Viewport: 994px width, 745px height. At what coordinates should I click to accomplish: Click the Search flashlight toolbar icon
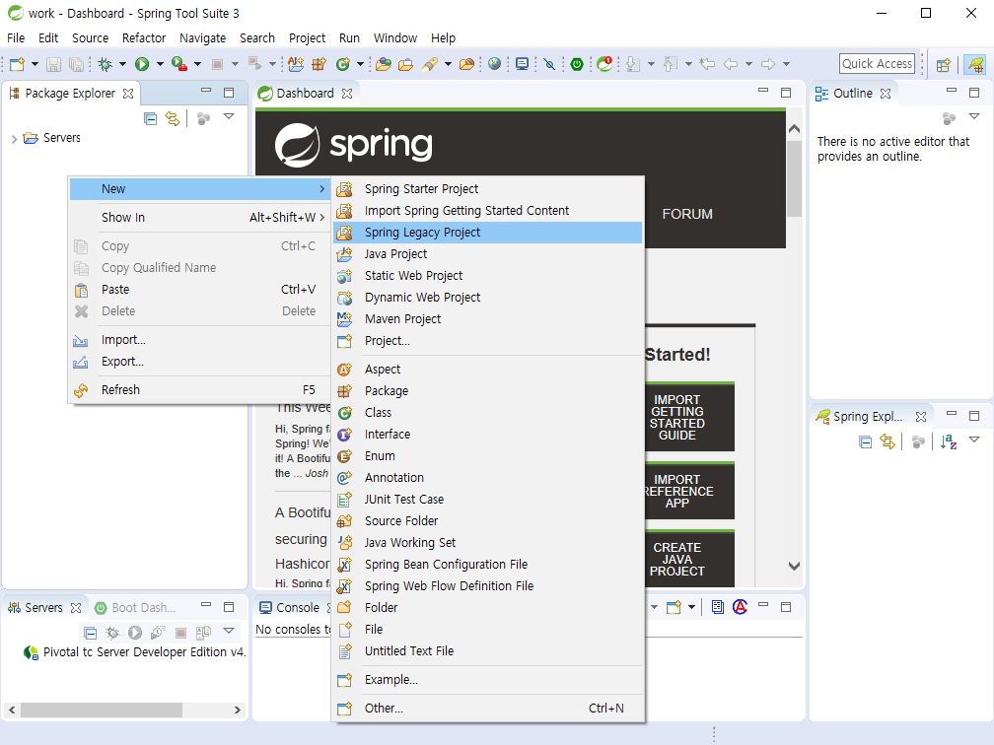pyautogui.click(x=430, y=64)
